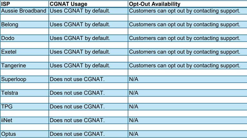Click the Belong ISP cell
The image size is (247, 138).
point(24,24)
